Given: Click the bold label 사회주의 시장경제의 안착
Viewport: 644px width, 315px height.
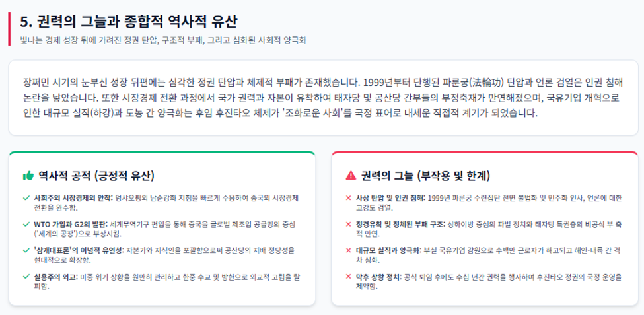Looking at the screenshot, I should 73,199.
